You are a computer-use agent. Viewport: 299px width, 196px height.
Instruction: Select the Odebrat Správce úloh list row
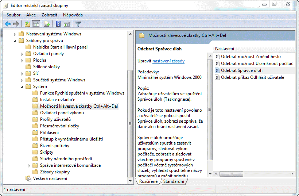(x=255, y=70)
